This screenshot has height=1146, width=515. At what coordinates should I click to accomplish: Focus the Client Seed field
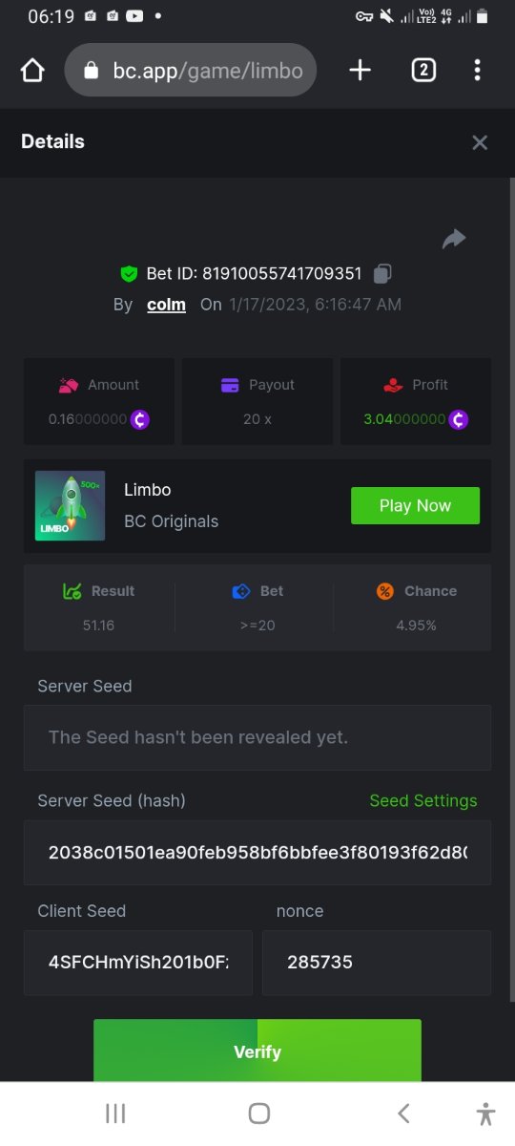tap(138, 963)
